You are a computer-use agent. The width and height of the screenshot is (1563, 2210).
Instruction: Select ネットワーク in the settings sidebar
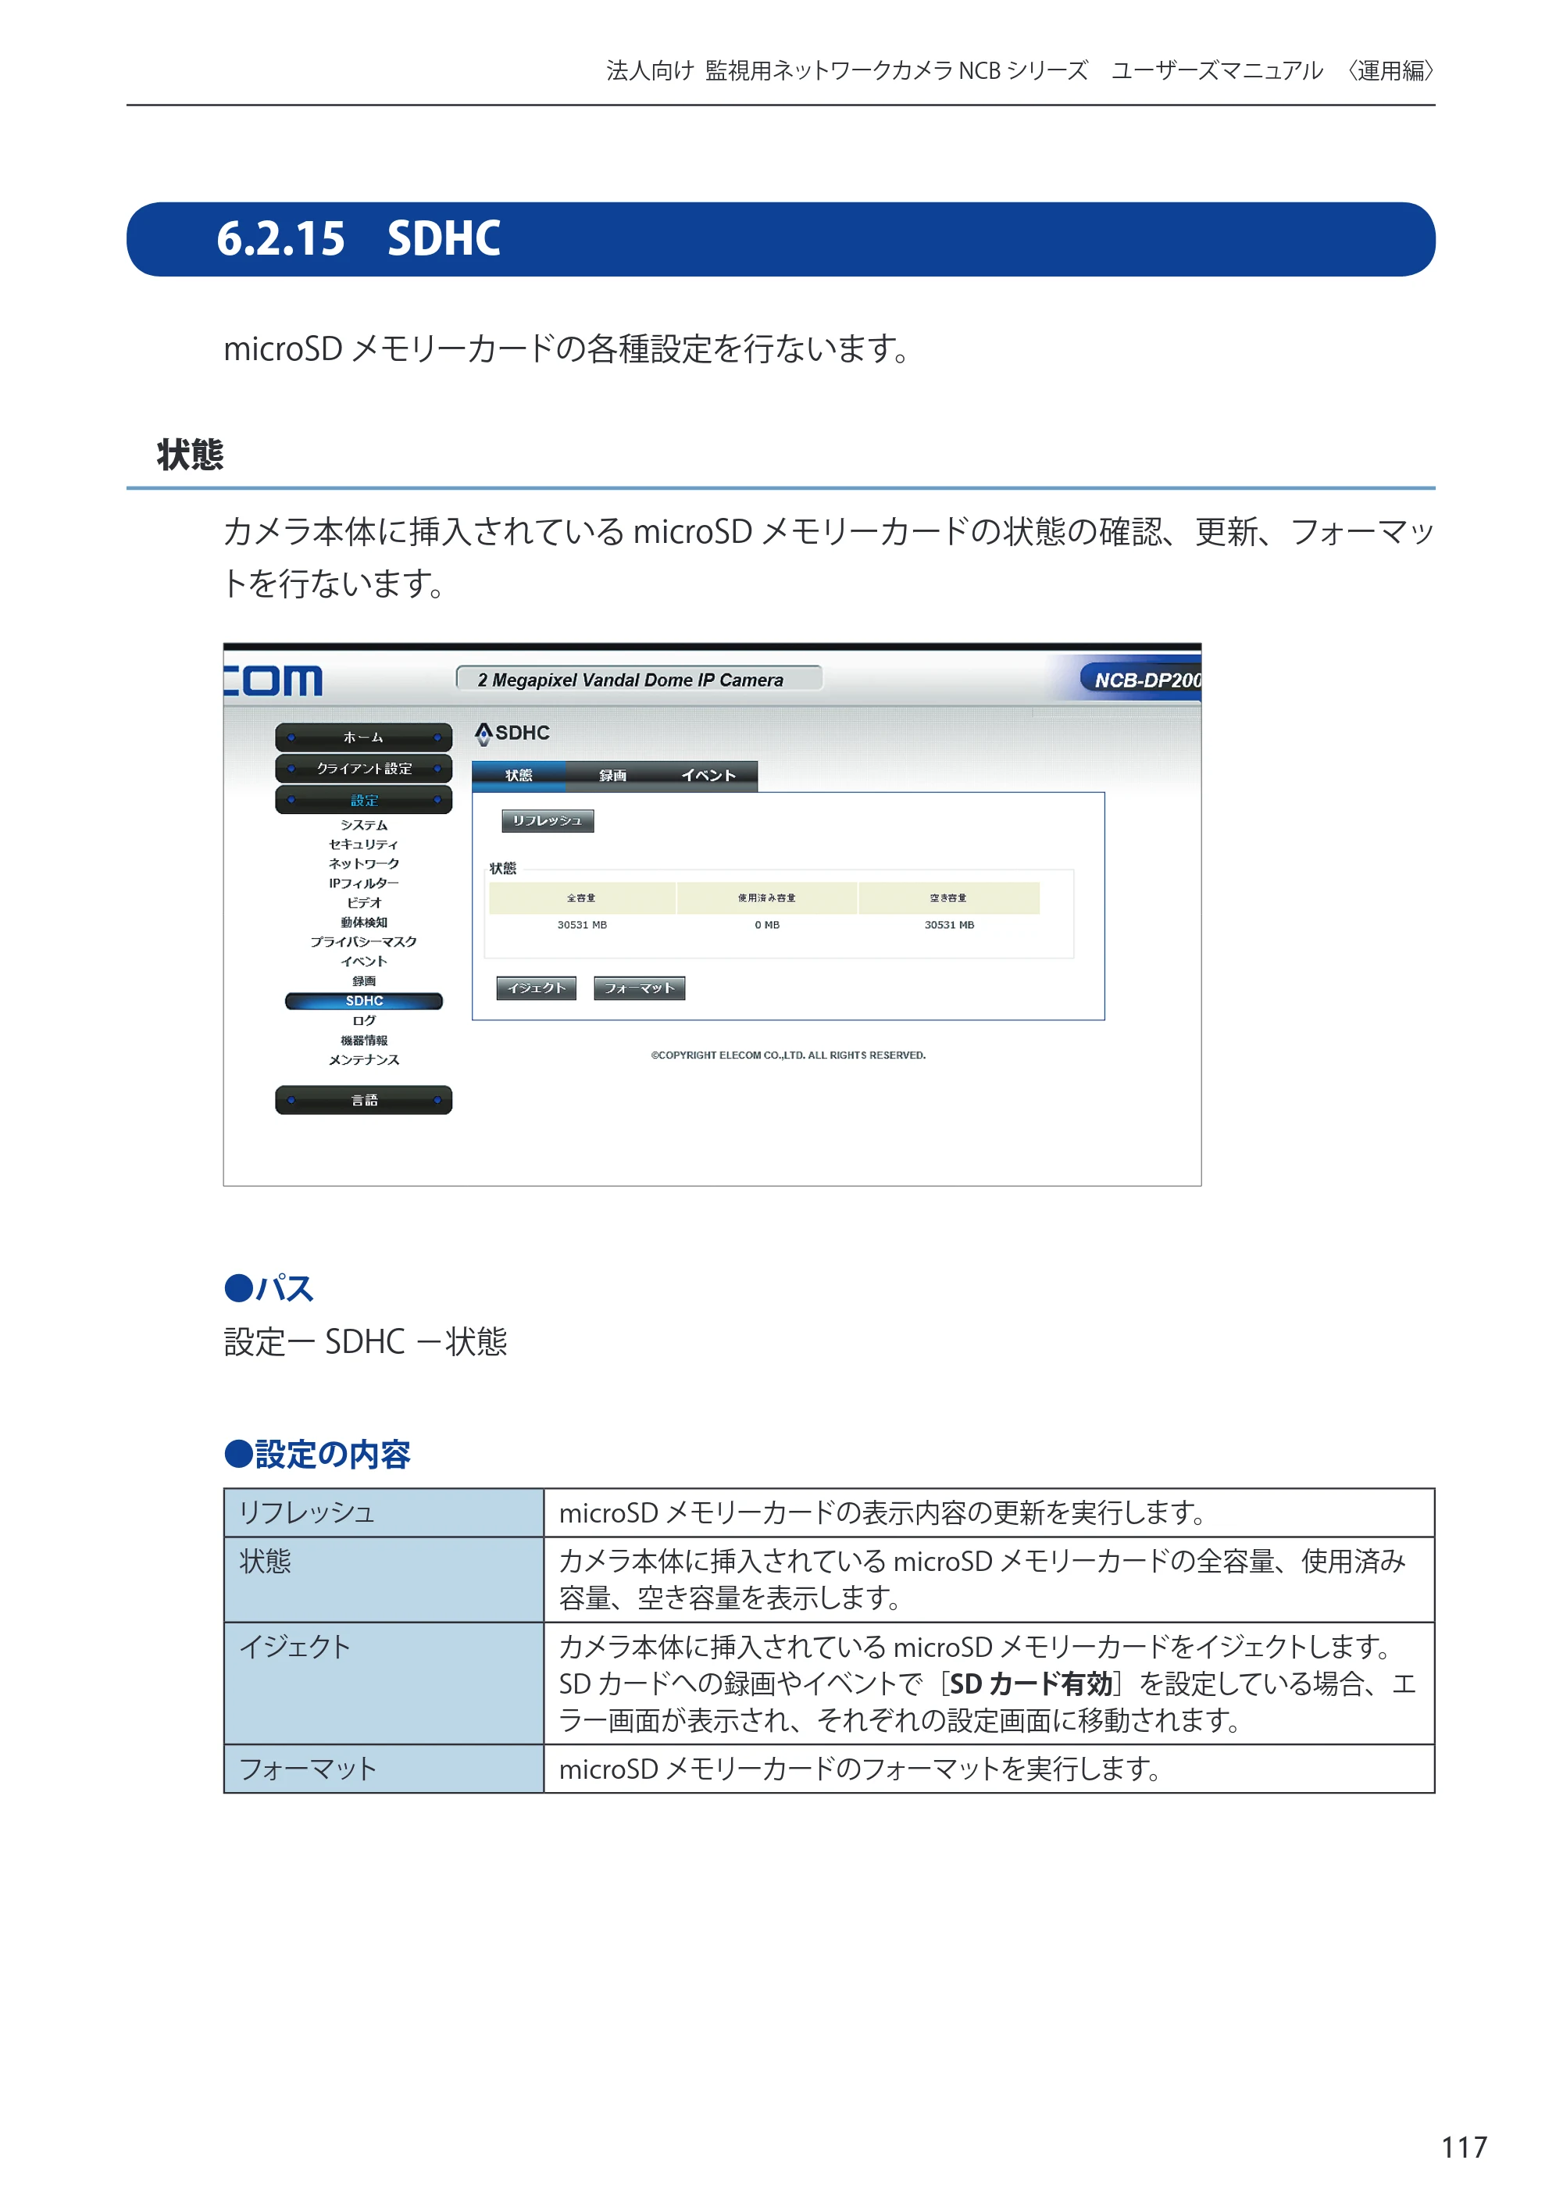[x=364, y=863]
